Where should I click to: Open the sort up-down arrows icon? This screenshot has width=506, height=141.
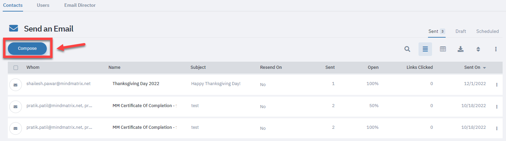[478, 49]
